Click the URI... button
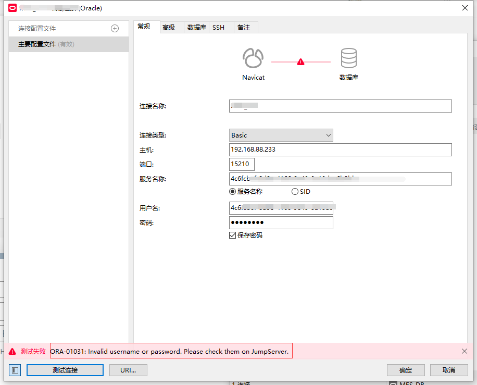The width and height of the screenshot is (477, 385). [x=128, y=370]
